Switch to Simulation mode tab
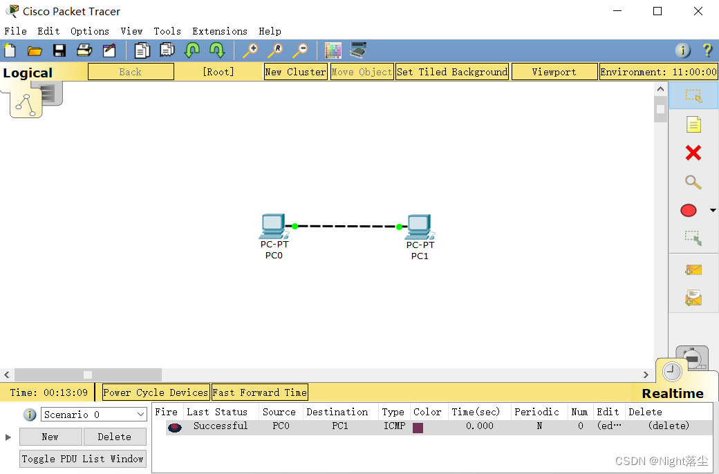 [694, 357]
